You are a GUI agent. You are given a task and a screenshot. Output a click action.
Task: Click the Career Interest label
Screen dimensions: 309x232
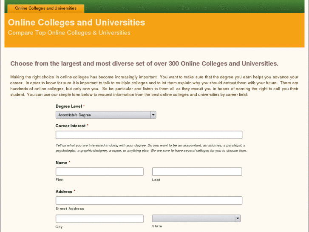click(x=71, y=126)
